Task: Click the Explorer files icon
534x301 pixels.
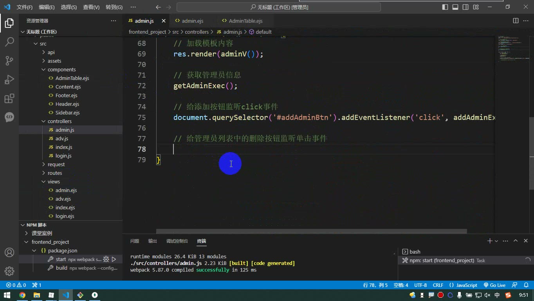Action: pyautogui.click(x=9, y=23)
